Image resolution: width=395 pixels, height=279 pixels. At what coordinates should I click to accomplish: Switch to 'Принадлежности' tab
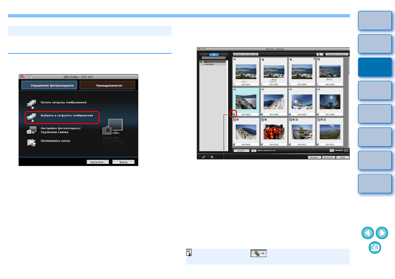(x=107, y=85)
